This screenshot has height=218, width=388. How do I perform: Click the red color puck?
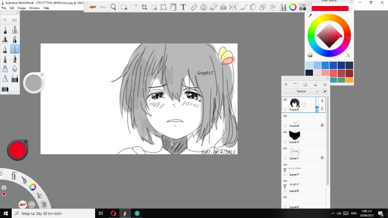pos(17,150)
